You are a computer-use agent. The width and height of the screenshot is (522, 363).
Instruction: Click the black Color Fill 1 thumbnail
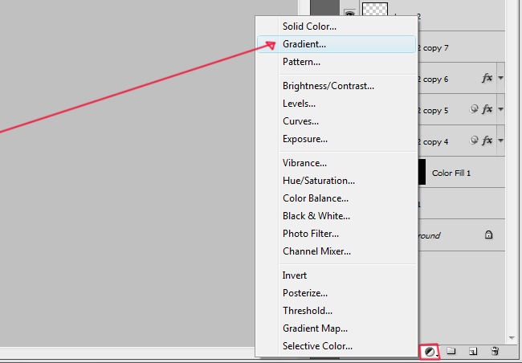pos(422,172)
